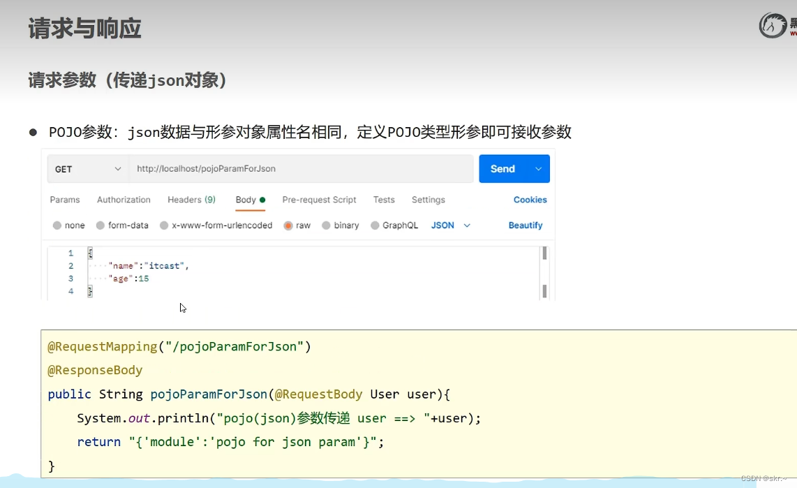Open the Pre-request Script tab
Image resolution: width=797 pixels, height=488 pixels.
(x=319, y=200)
